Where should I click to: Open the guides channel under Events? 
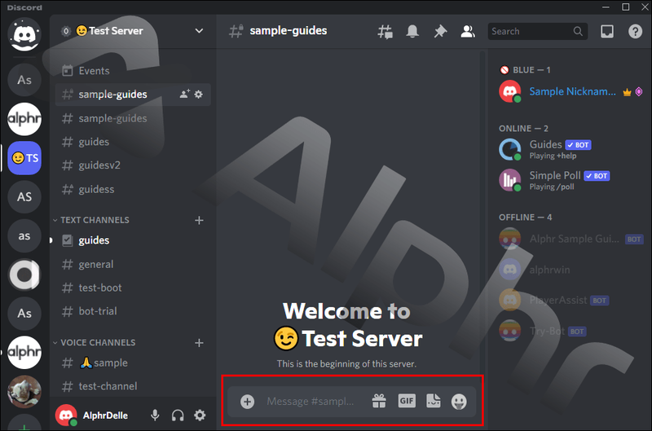[x=133, y=142]
